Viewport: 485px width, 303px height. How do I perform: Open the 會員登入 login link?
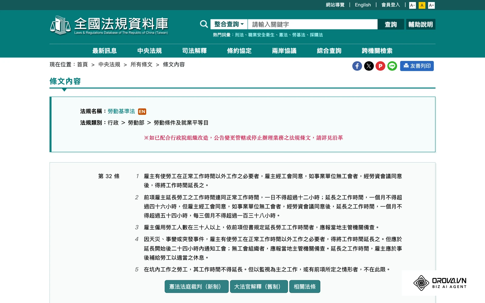pos(390,5)
